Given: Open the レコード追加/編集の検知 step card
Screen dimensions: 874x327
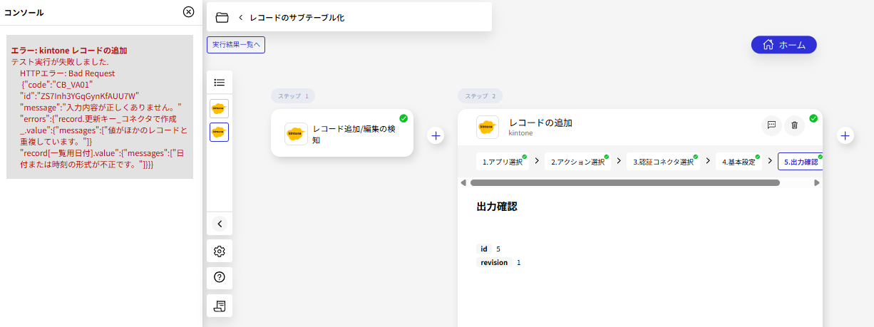Looking at the screenshot, I should pyautogui.click(x=342, y=133).
